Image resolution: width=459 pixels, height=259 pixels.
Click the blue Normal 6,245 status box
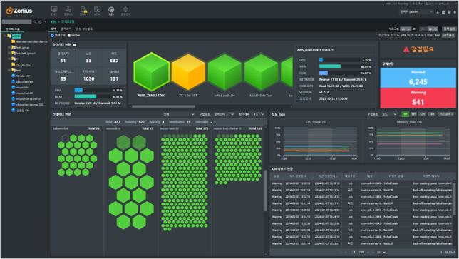[418, 78]
